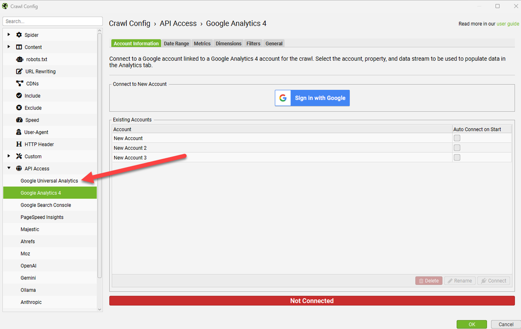Click the Speed gauge icon
The width and height of the screenshot is (521, 329).
19,120
